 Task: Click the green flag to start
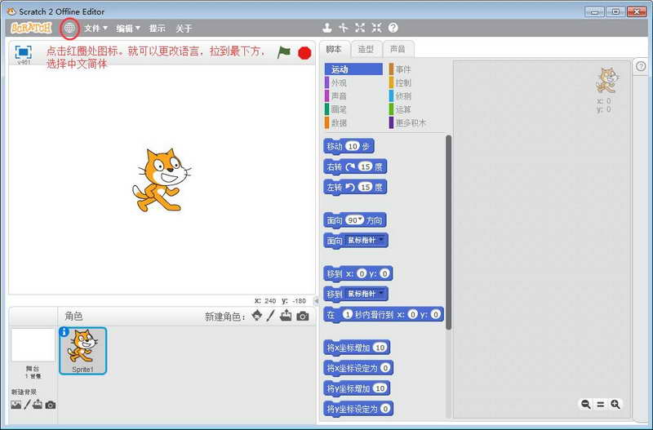(x=284, y=52)
